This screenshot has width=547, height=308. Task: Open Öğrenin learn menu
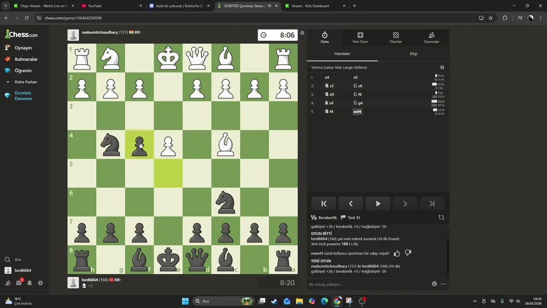click(24, 71)
